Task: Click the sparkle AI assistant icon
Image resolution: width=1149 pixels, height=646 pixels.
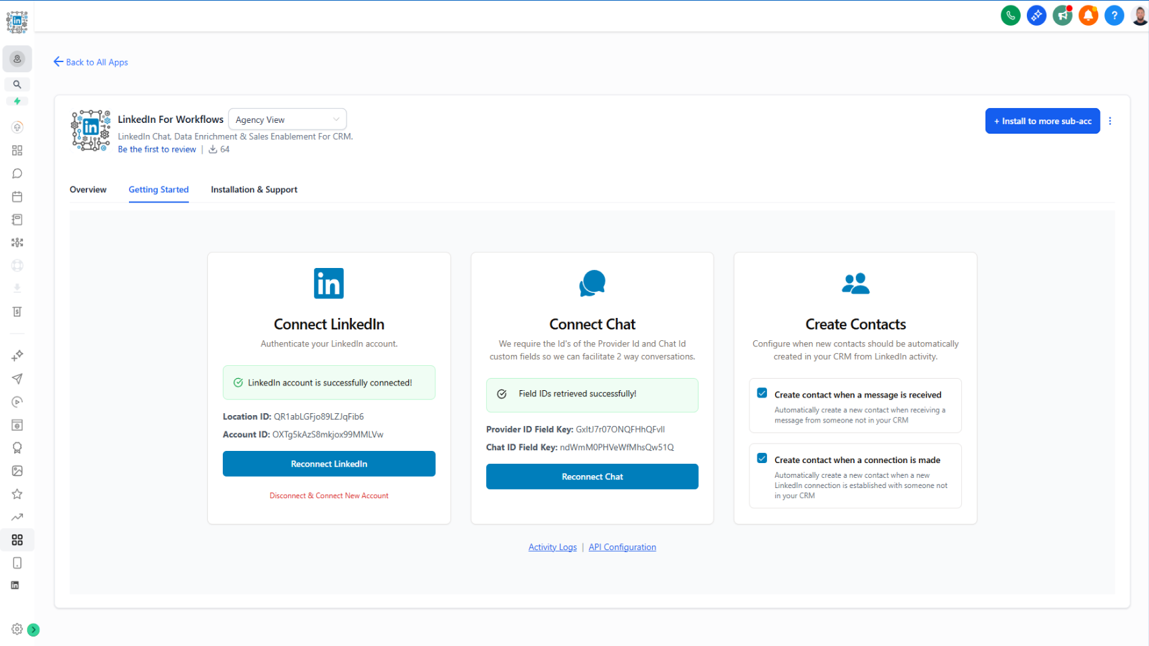Action: pyautogui.click(x=1036, y=15)
